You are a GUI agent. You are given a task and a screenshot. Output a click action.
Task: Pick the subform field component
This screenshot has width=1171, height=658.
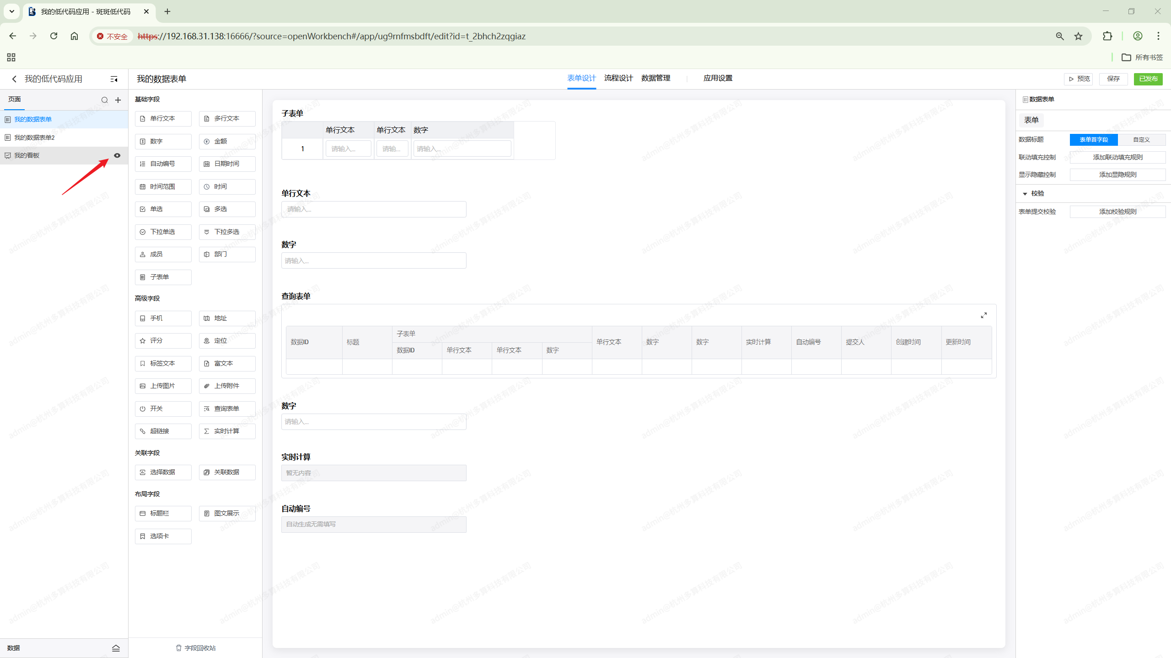[163, 277]
